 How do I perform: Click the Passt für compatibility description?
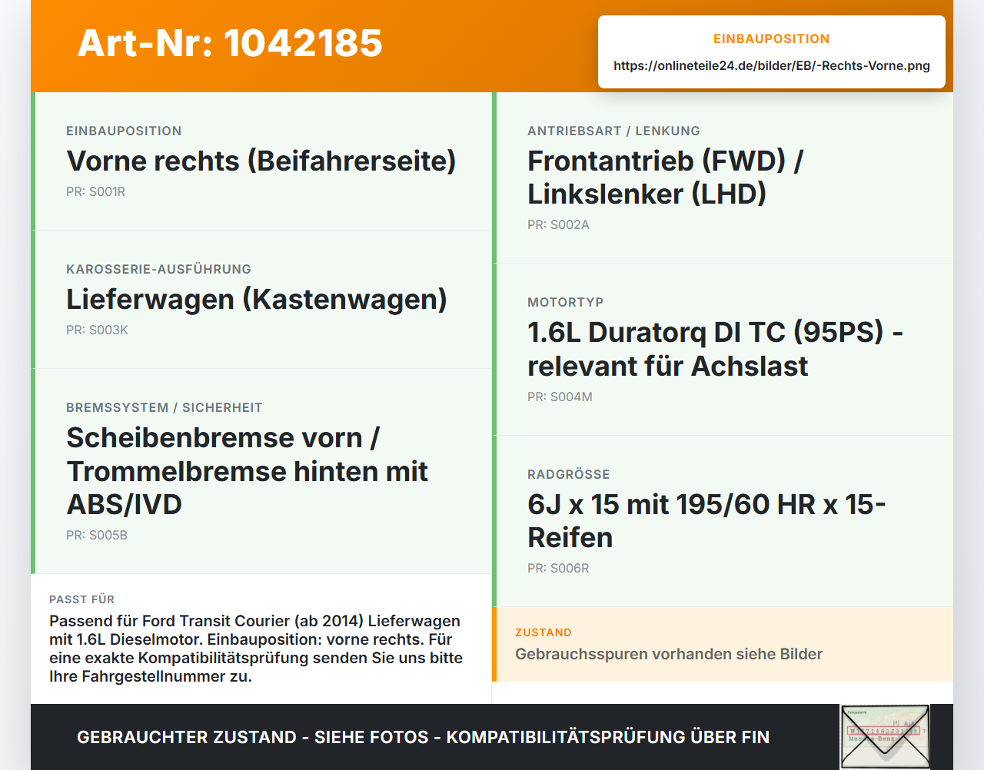click(x=256, y=649)
